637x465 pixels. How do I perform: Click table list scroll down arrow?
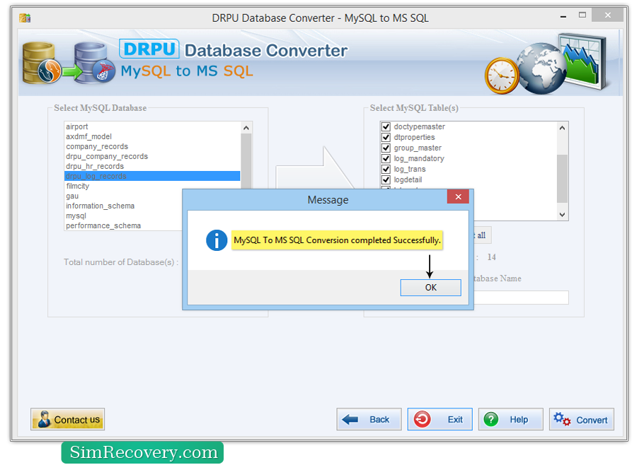562,215
